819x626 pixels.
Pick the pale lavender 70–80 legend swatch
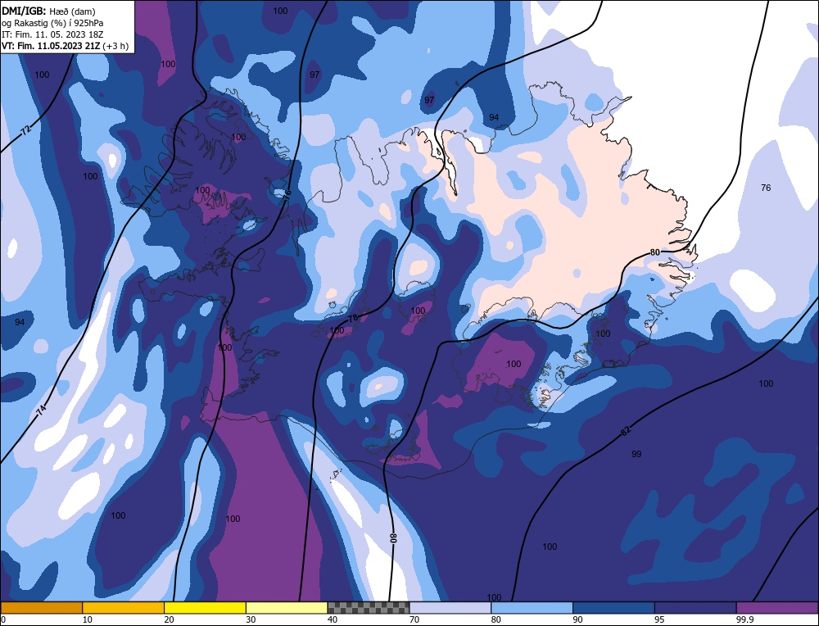pyautogui.click(x=450, y=608)
